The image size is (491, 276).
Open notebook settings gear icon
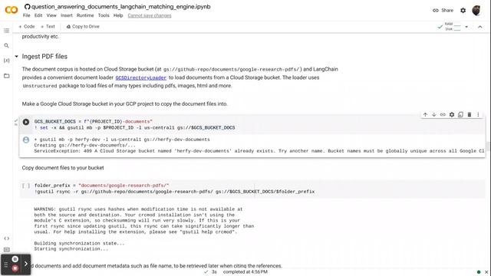click(x=463, y=10)
